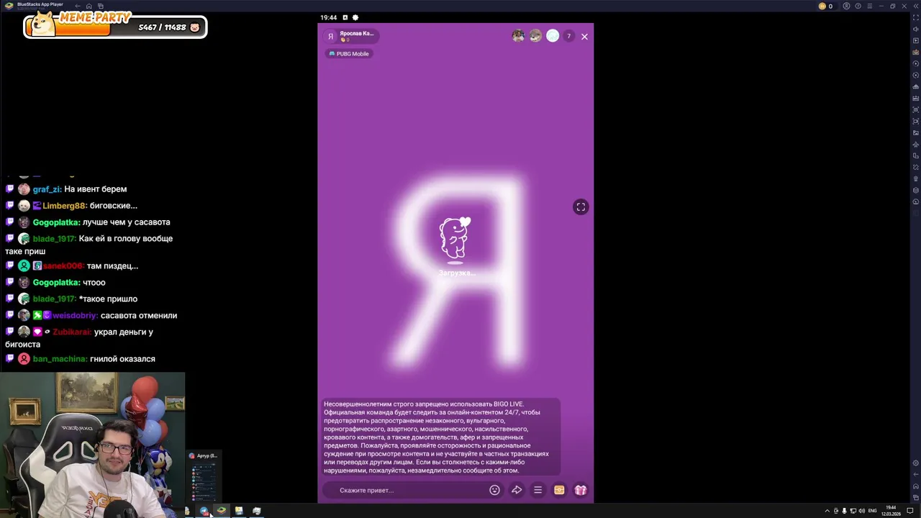Click the screen record frame icon in sidebar
Viewport: 921px width, 518px height.
tap(916, 121)
